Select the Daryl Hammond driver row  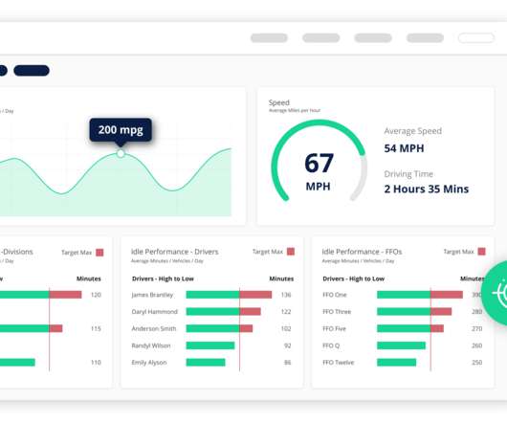[211, 311]
